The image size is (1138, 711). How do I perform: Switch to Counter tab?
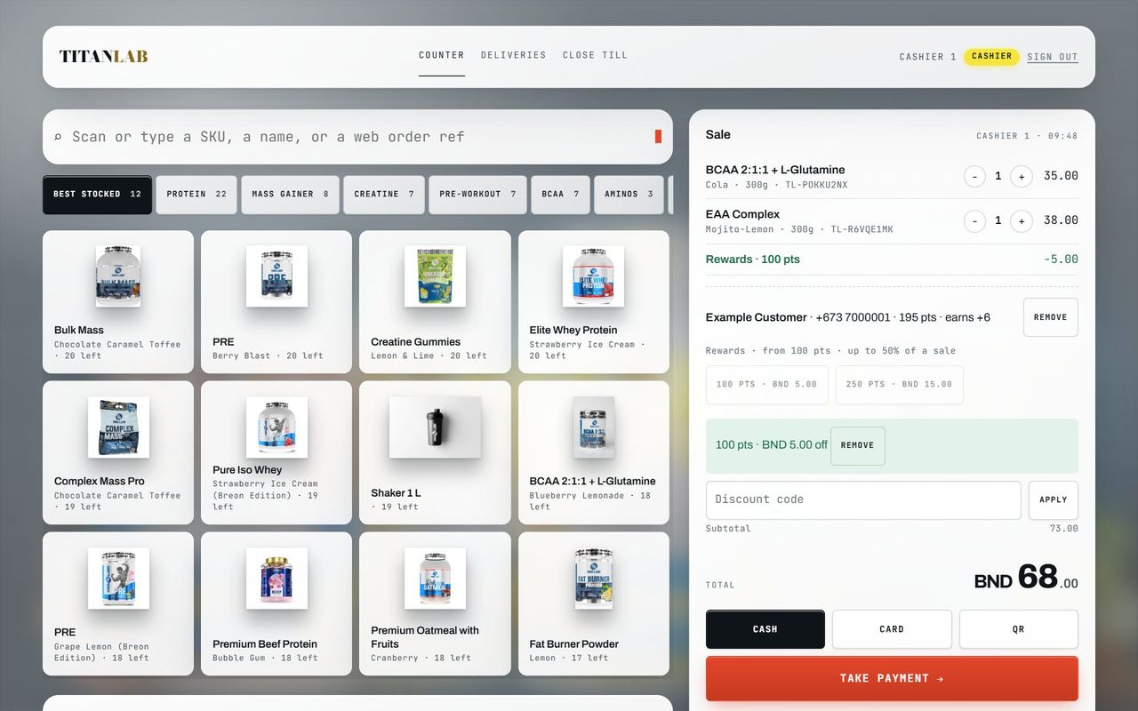pyautogui.click(x=442, y=55)
